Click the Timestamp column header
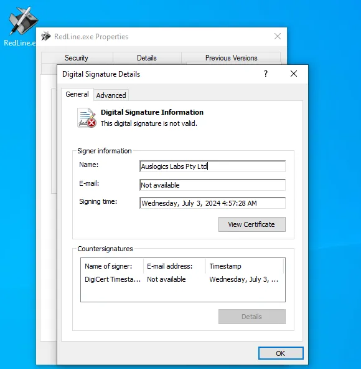Image resolution: width=361 pixels, height=369 pixels. click(x=245, y=266)
